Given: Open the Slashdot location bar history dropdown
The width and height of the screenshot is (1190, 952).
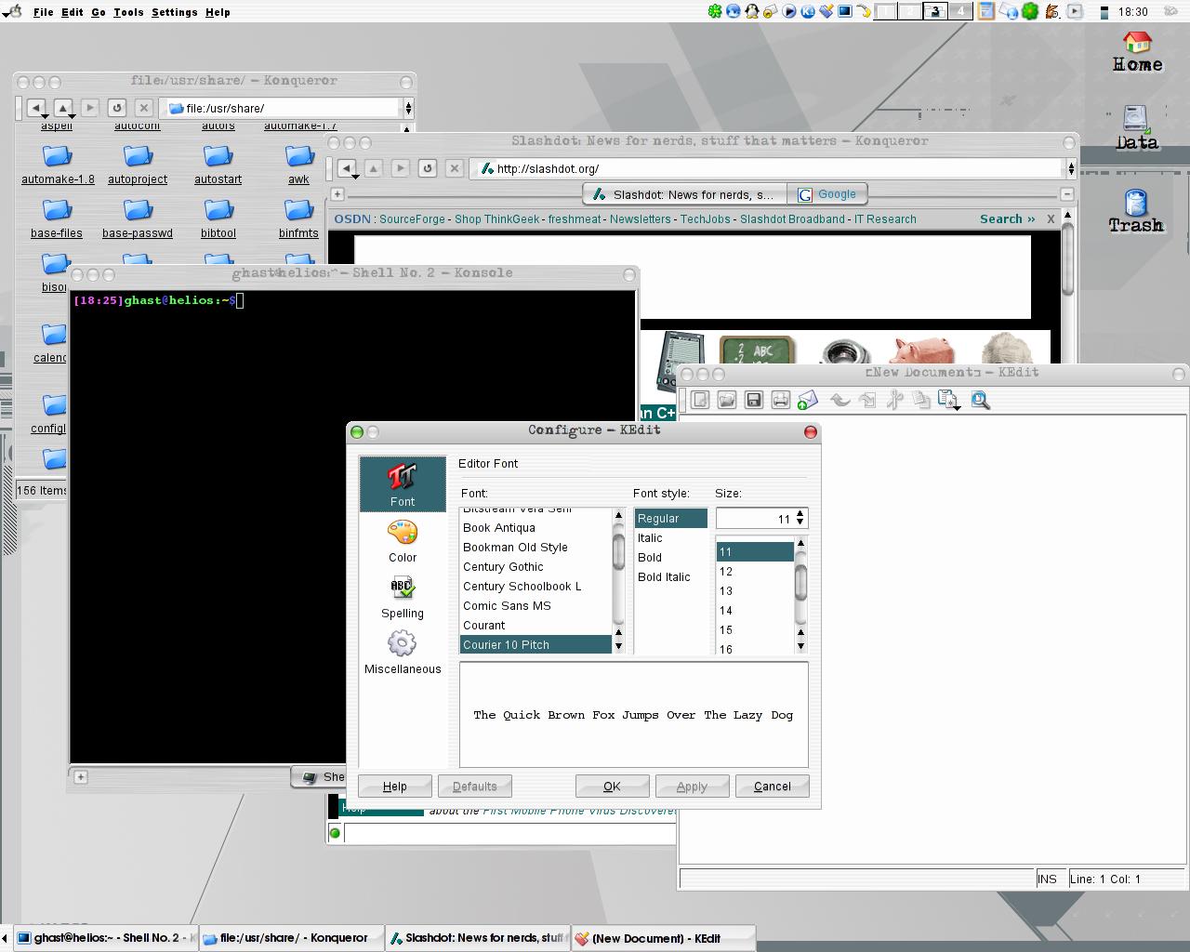Looking at the screenshot, I should coord(1071,168).
